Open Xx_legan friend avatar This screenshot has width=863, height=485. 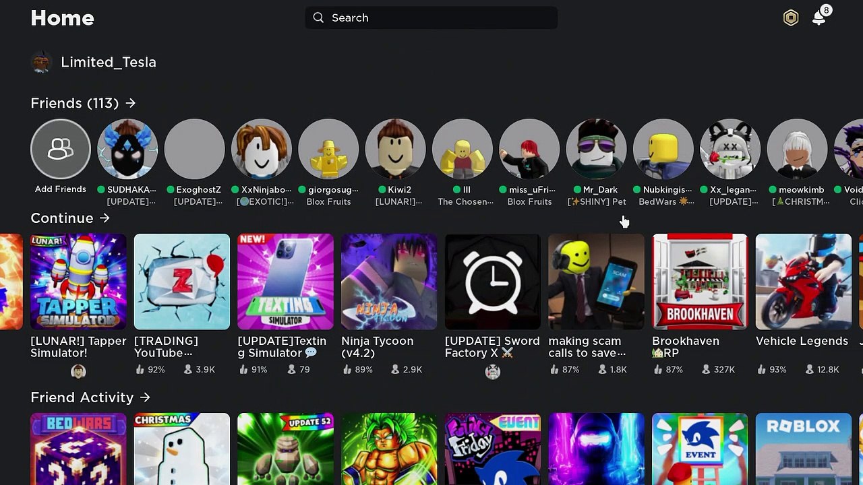pos(730,150)
